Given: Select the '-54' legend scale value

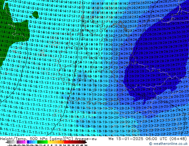Looking at the screenshot, I should click(10, 145).
